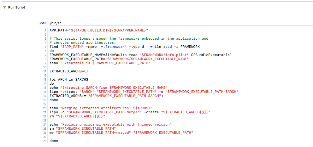
Task: Collapse the Run Script disclosure triangle
Action: pos(4,7)
